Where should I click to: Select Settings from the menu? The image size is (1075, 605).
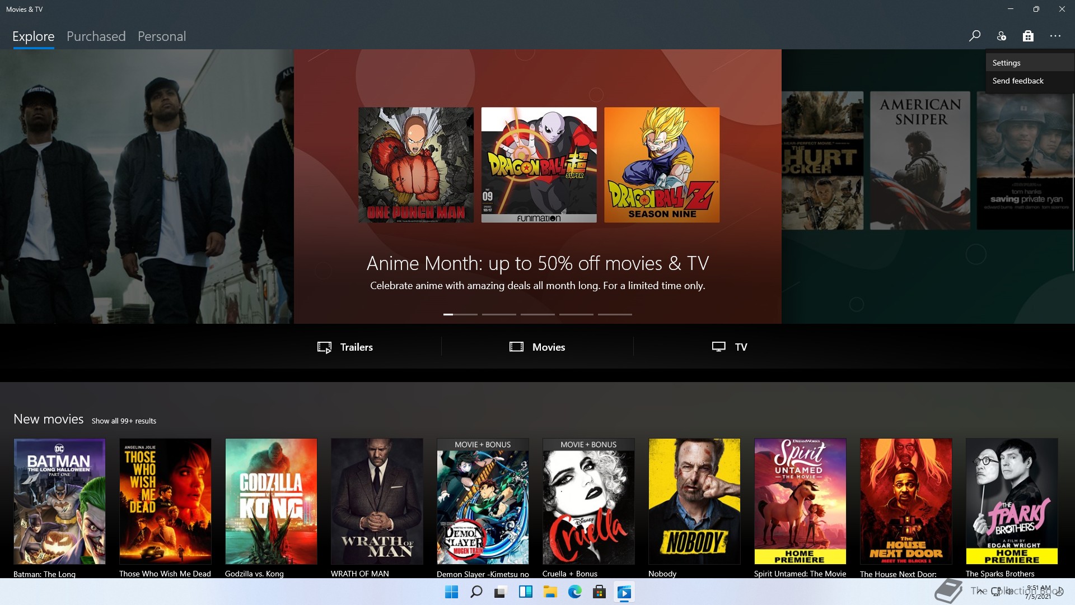[1030, 63]
